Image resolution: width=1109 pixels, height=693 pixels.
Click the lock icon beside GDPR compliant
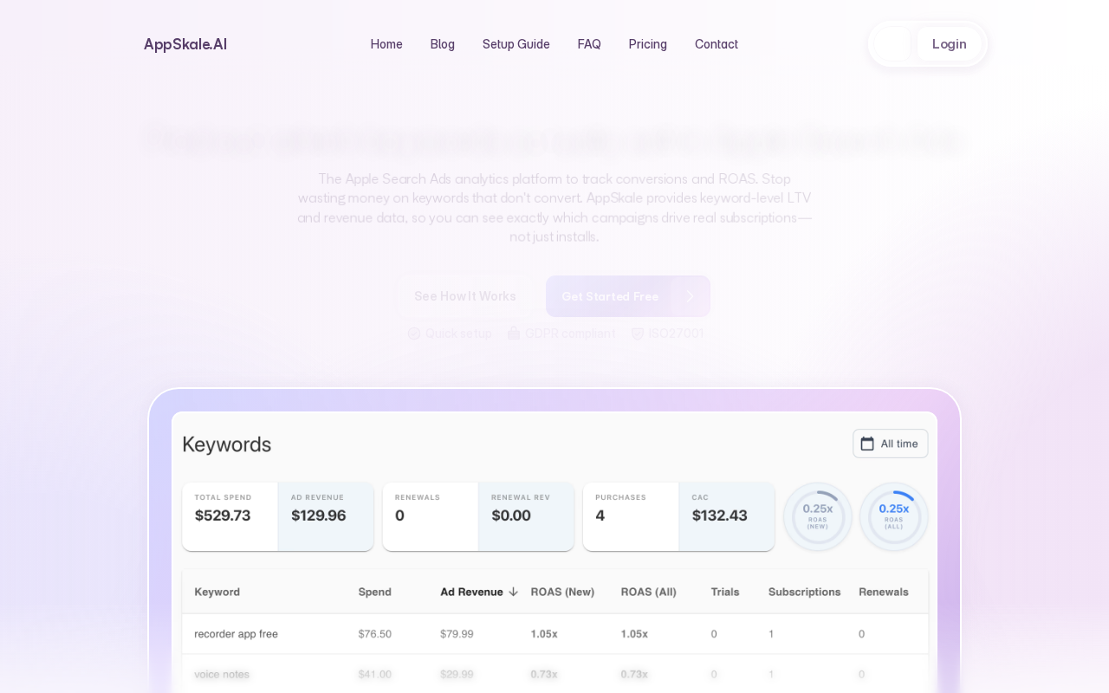pyautogui.click(x=514, y=334)
